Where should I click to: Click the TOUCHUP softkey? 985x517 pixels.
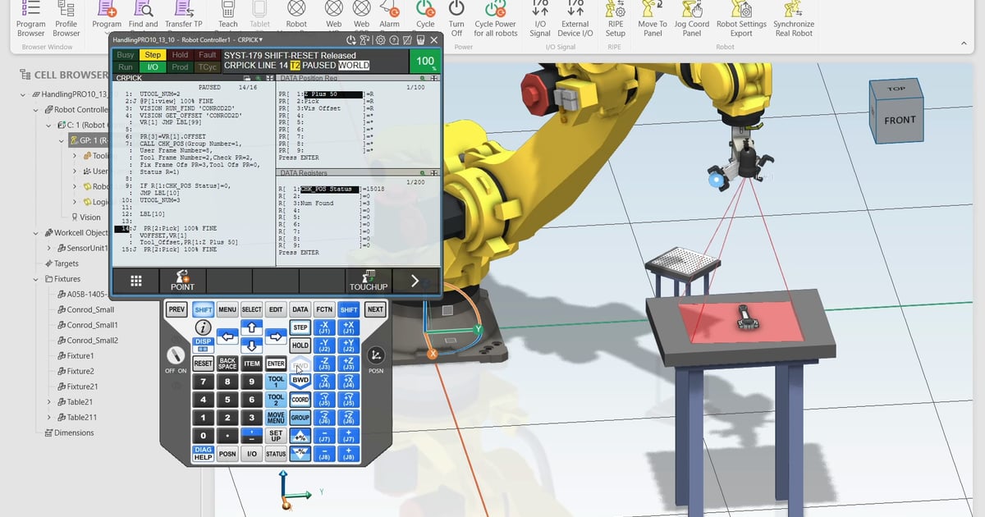tap(369, 281)
